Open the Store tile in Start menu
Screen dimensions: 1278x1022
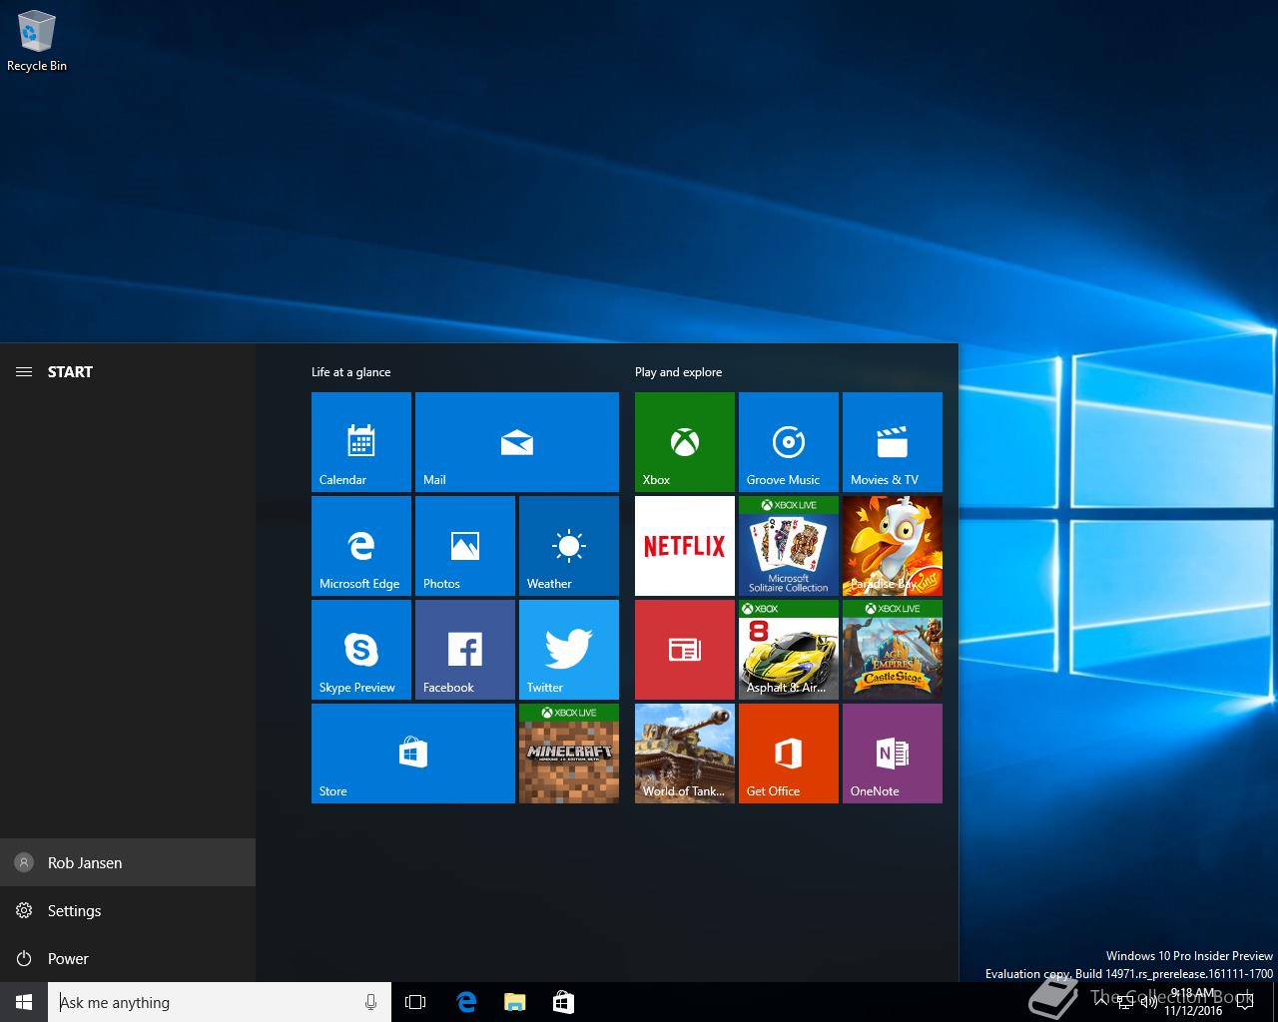pos(413,754)
